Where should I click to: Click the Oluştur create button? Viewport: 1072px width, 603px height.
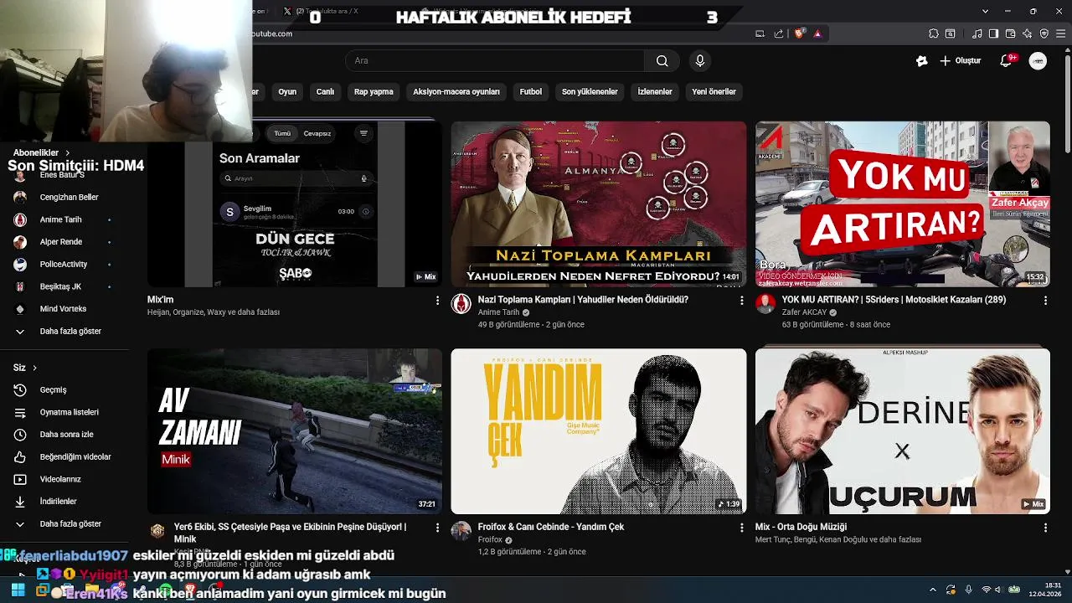[x=960, y=60]
